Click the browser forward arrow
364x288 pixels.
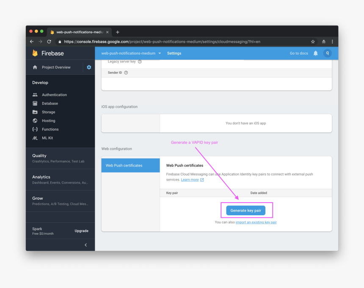coord(40,41)
